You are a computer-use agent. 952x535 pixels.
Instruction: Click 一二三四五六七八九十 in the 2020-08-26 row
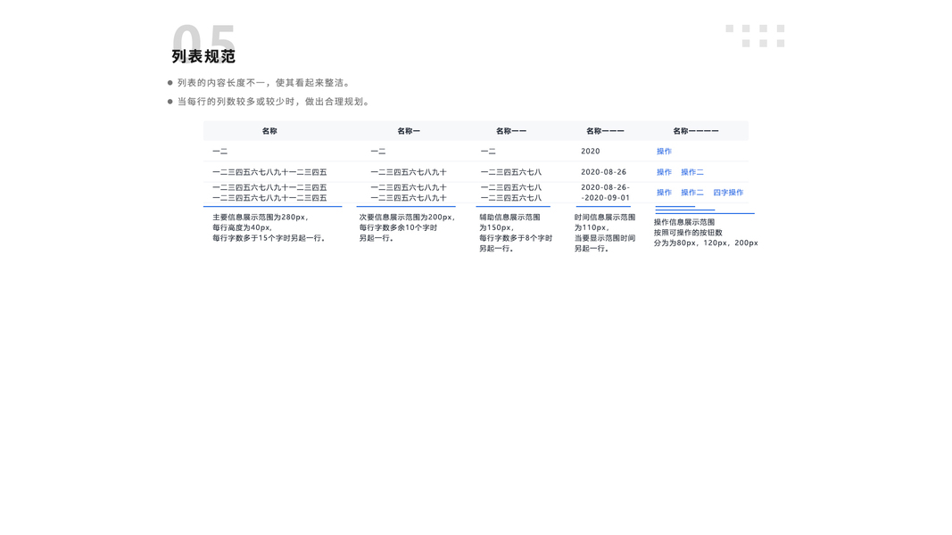409,172
